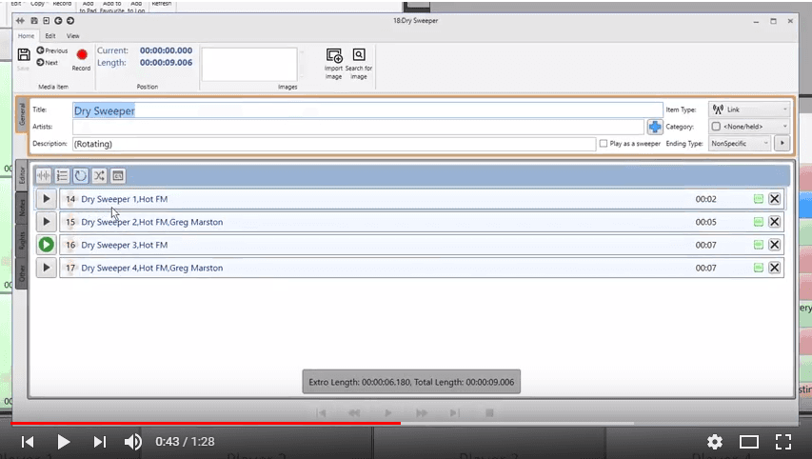Open the Category dropdown showing None/held
This screenshot has width=812, height=459.
coord(749,127)
